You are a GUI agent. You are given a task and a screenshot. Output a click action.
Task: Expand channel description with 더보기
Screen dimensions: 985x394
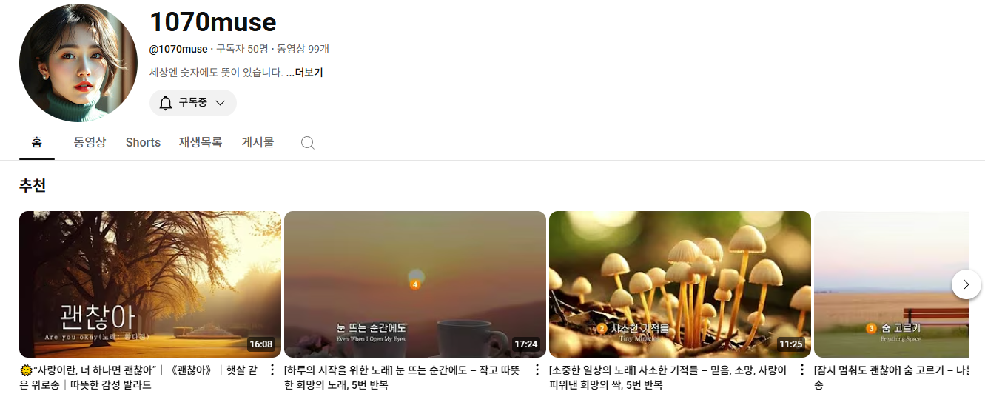[305, 73]
